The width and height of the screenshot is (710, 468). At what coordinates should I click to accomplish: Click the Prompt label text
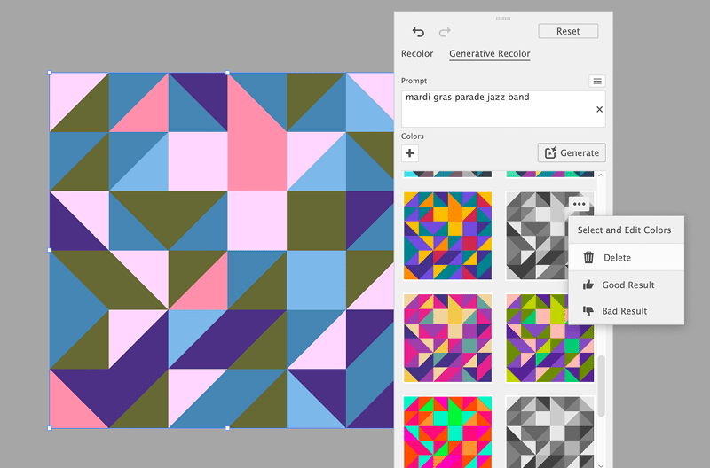point(414,81)
